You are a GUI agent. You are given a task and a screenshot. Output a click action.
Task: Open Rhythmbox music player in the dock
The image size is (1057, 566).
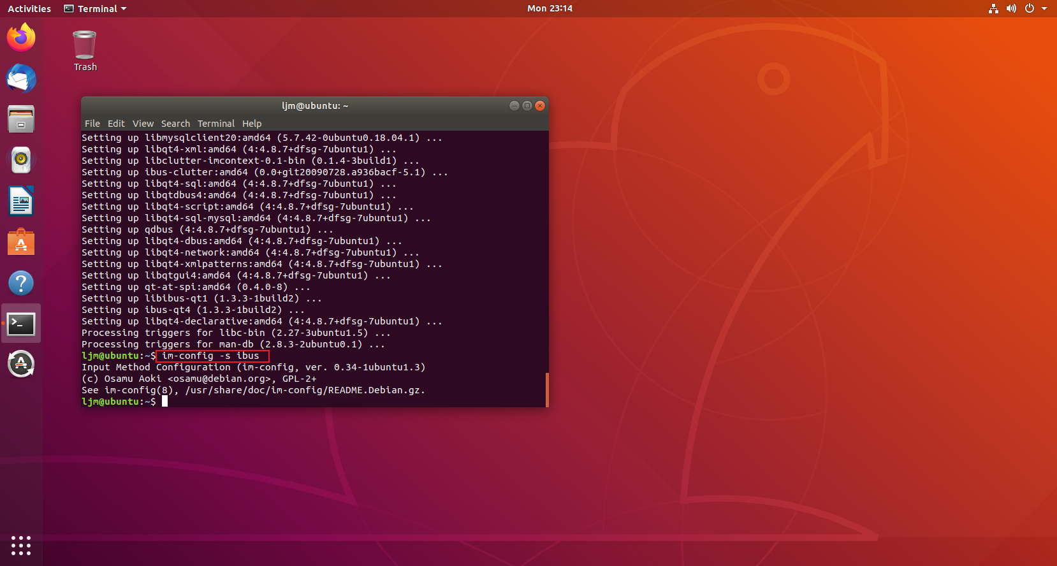coord(21,160)
